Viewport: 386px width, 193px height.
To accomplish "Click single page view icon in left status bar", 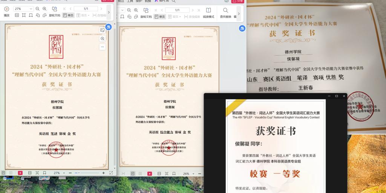I will (4, 173).
